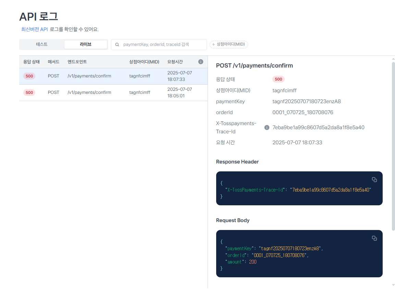The width and height of the screenshot is (395, 291).
Task: Click the paymentKey value tagnf20250707180723enzA8
Action: 307,101
